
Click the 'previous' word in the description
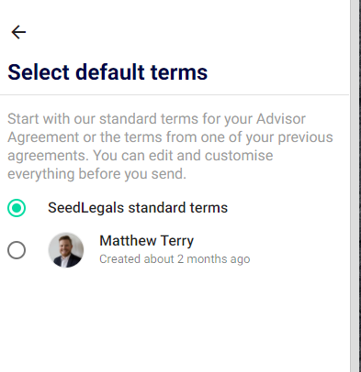pos(305,137)
